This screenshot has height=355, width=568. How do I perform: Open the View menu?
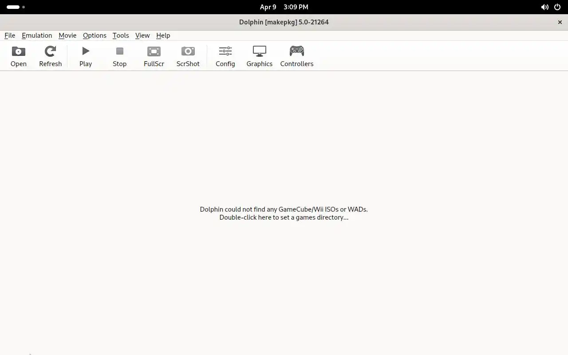pos(142,35)
